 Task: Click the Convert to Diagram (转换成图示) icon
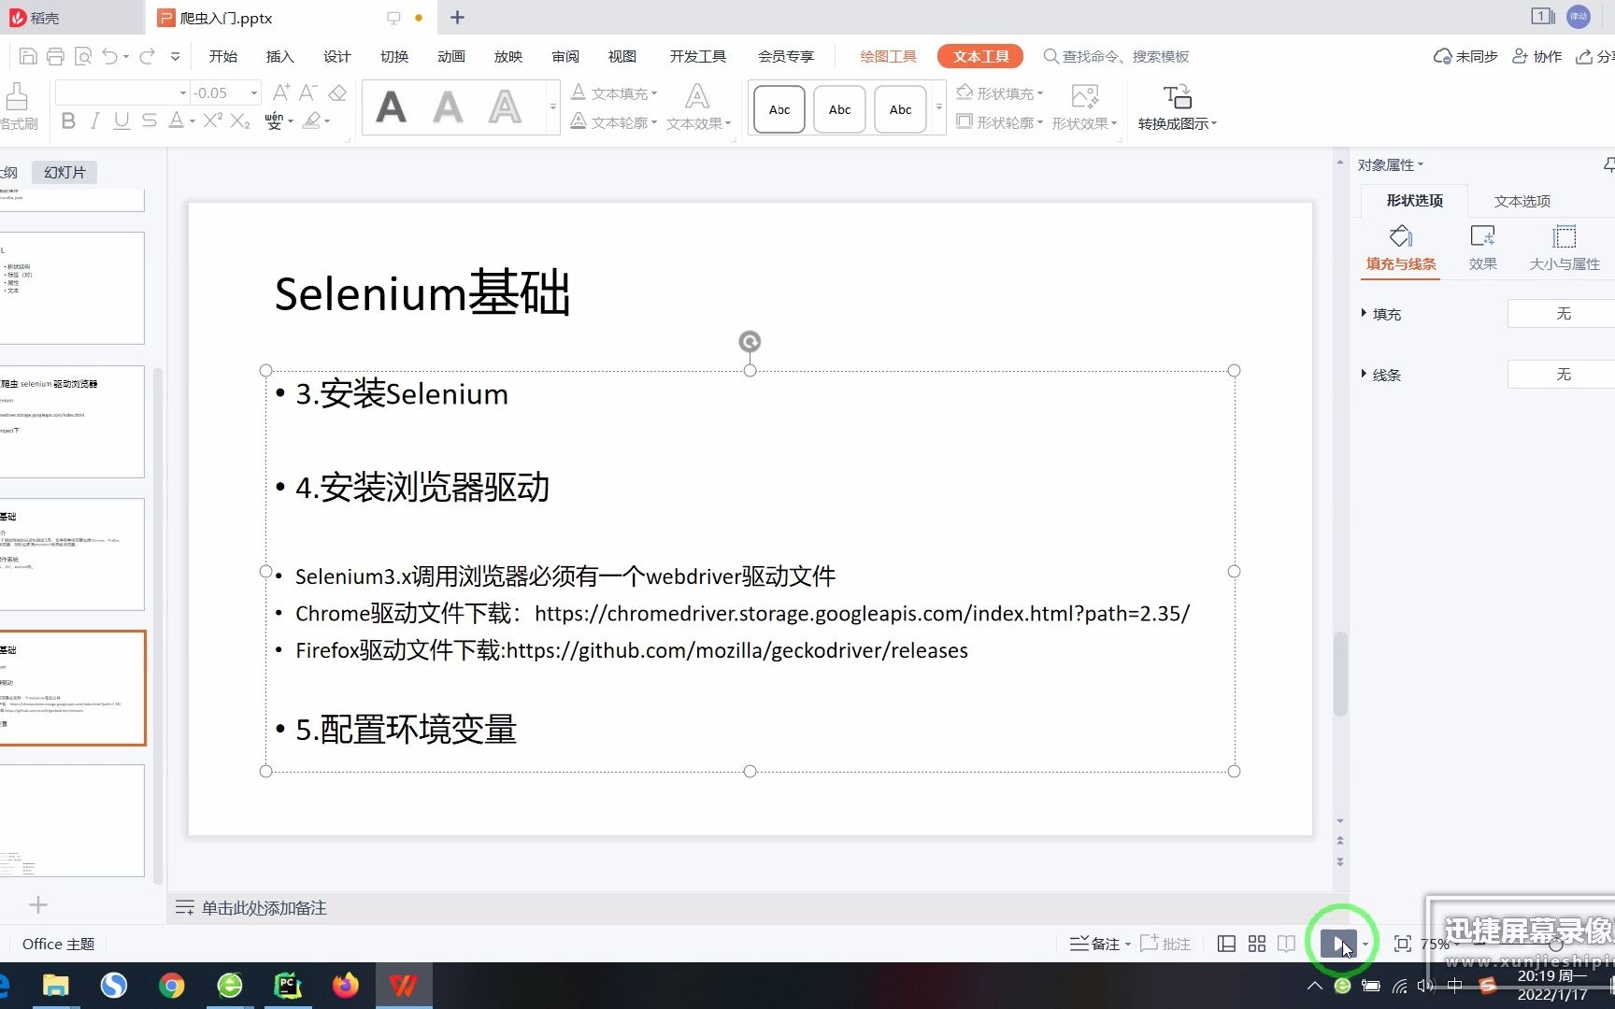pos(1177,96)
